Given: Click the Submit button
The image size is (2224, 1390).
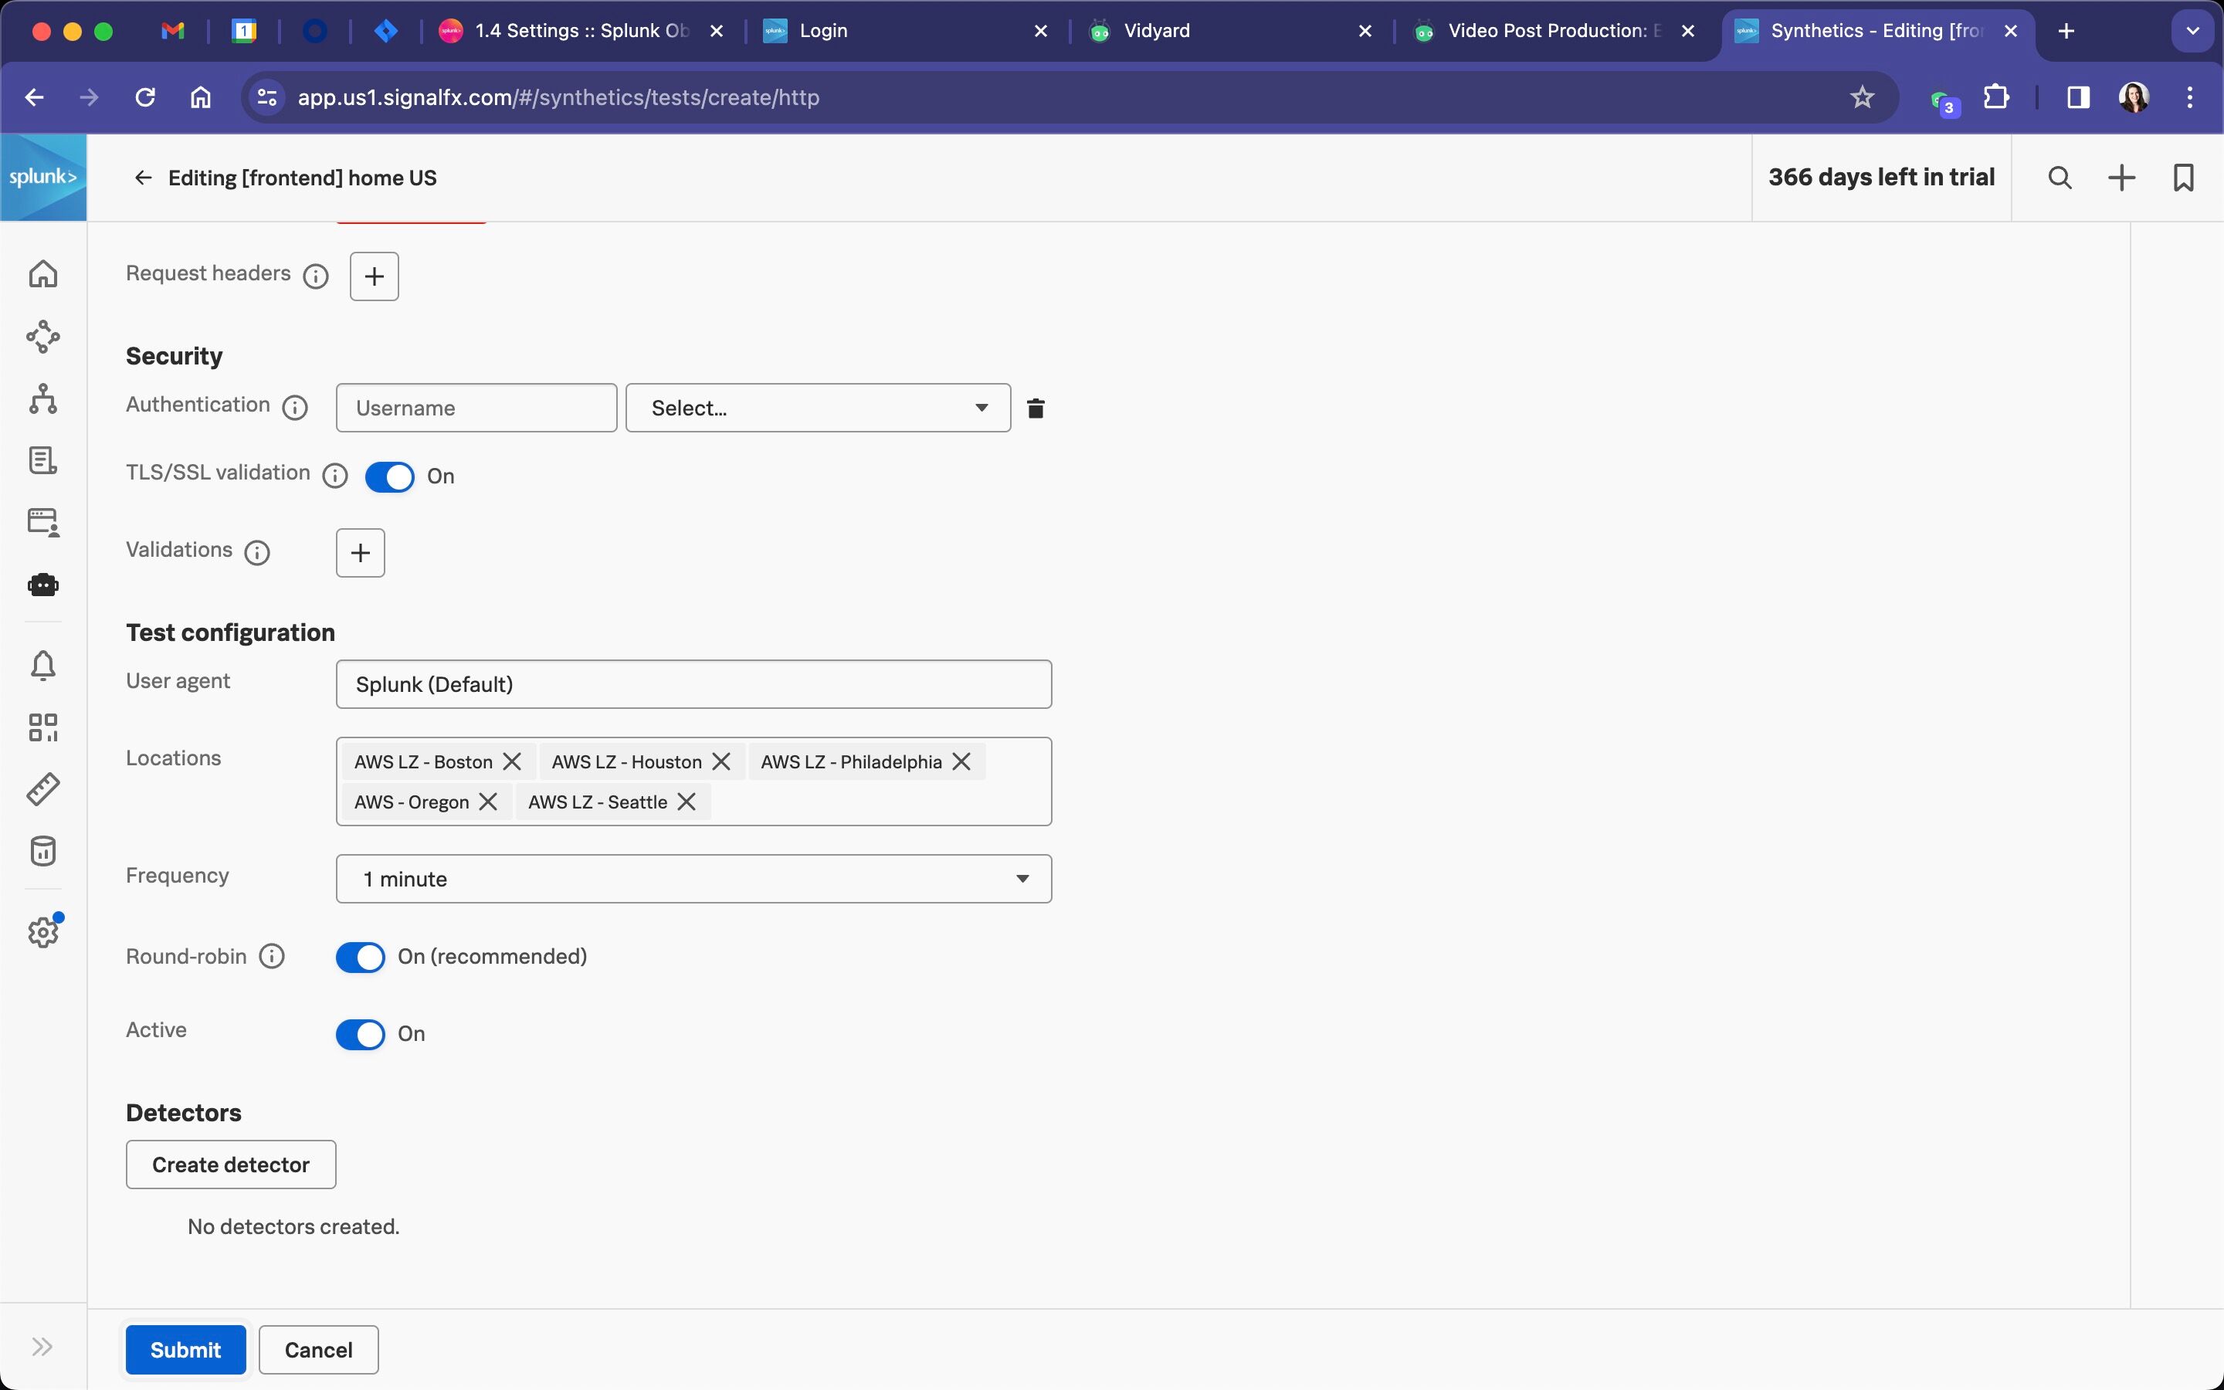Looking at the screenshot, I should (x=185, y=1350).
